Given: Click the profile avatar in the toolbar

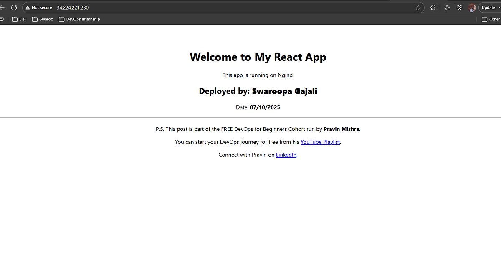Looking at the screenshot, I should 472,7.
